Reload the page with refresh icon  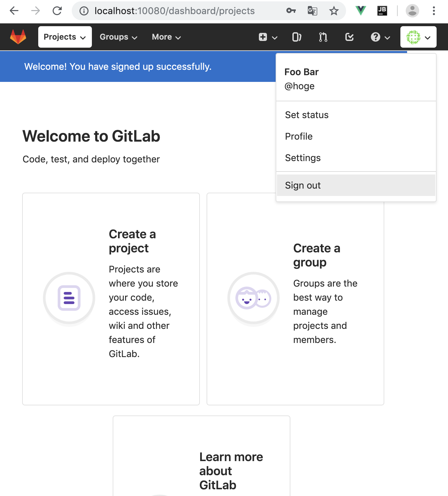(57, 11)
